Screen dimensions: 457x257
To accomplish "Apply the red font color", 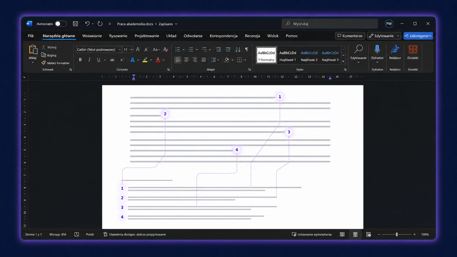I will click(158, 60).
